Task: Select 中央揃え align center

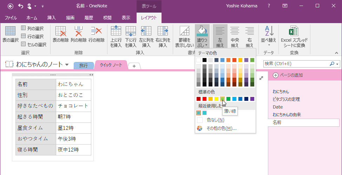Action: click(235, 36)
